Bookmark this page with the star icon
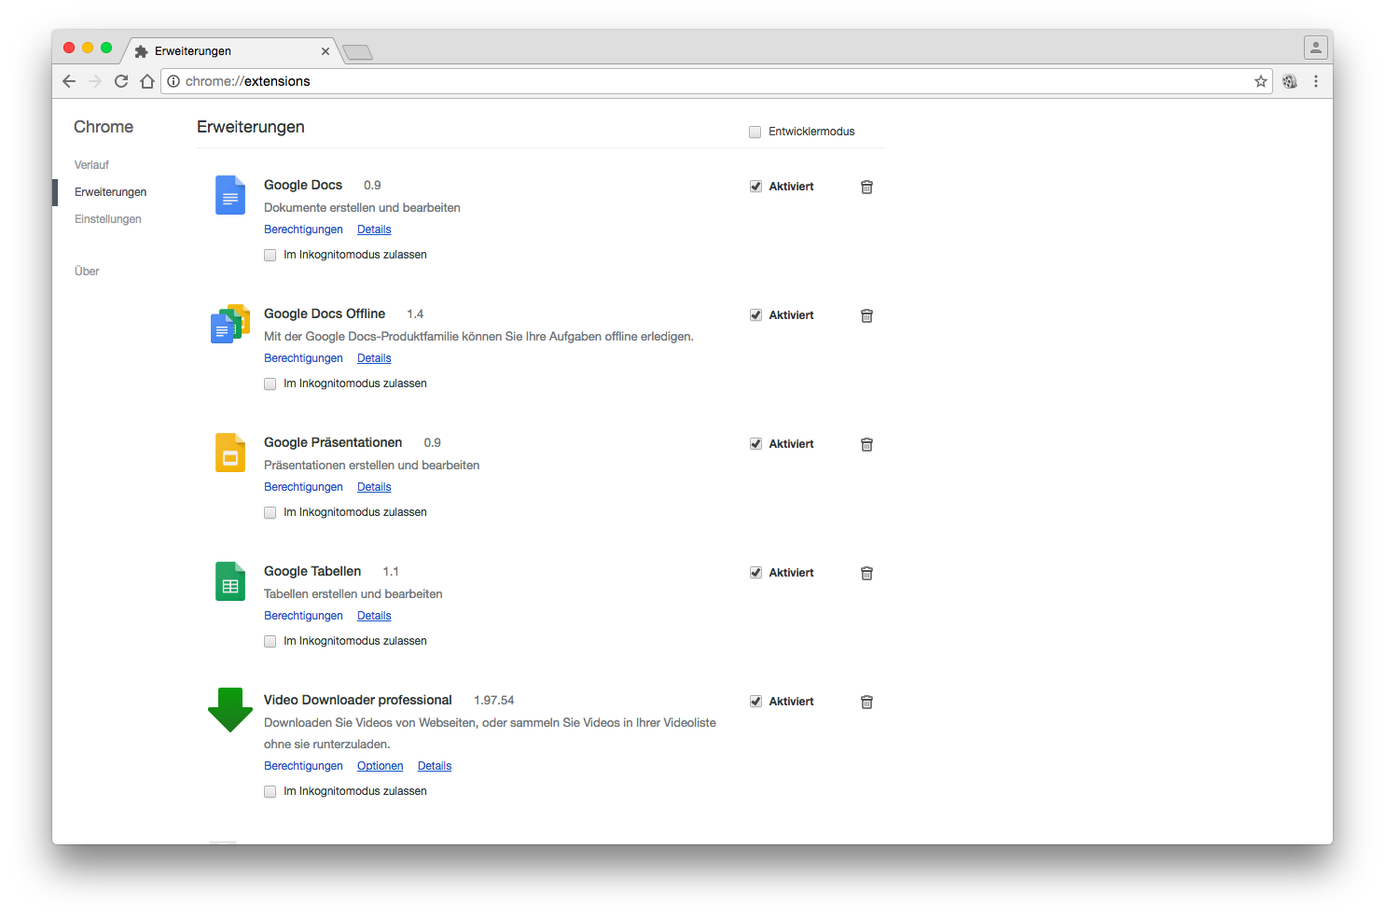The image size is (1385, 919). 1261,81
